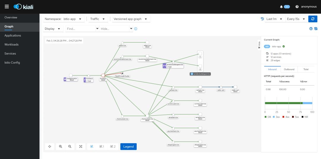Open the graph tour help icon
Screen dimensions: 321x159
(x=311, y=29)
